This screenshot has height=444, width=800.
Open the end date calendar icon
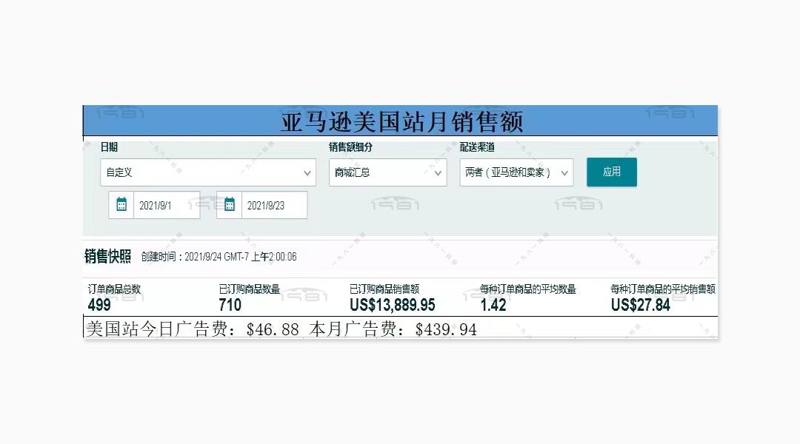(230, 205)
